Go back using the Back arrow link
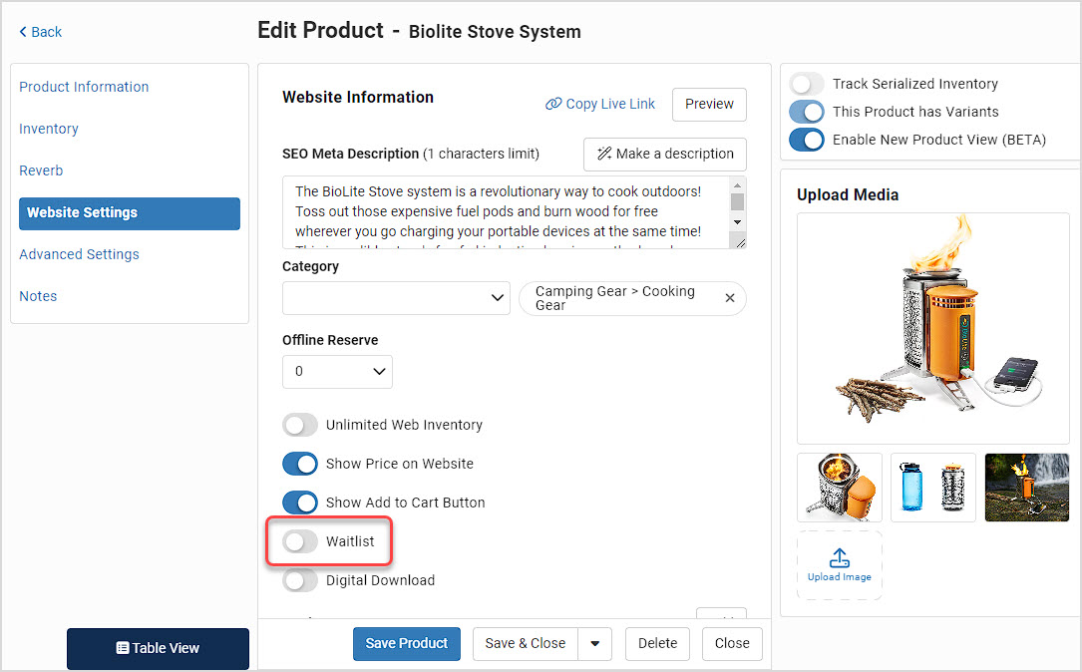The height and width of the screenshot is (672, 1082). [x=40, y=32]
